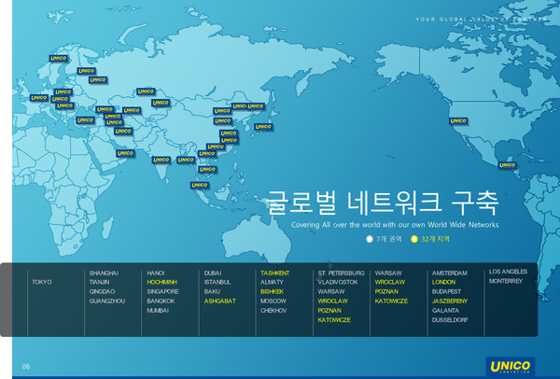
Task: Select the UNICO marker over Japan
Action: 263,126
